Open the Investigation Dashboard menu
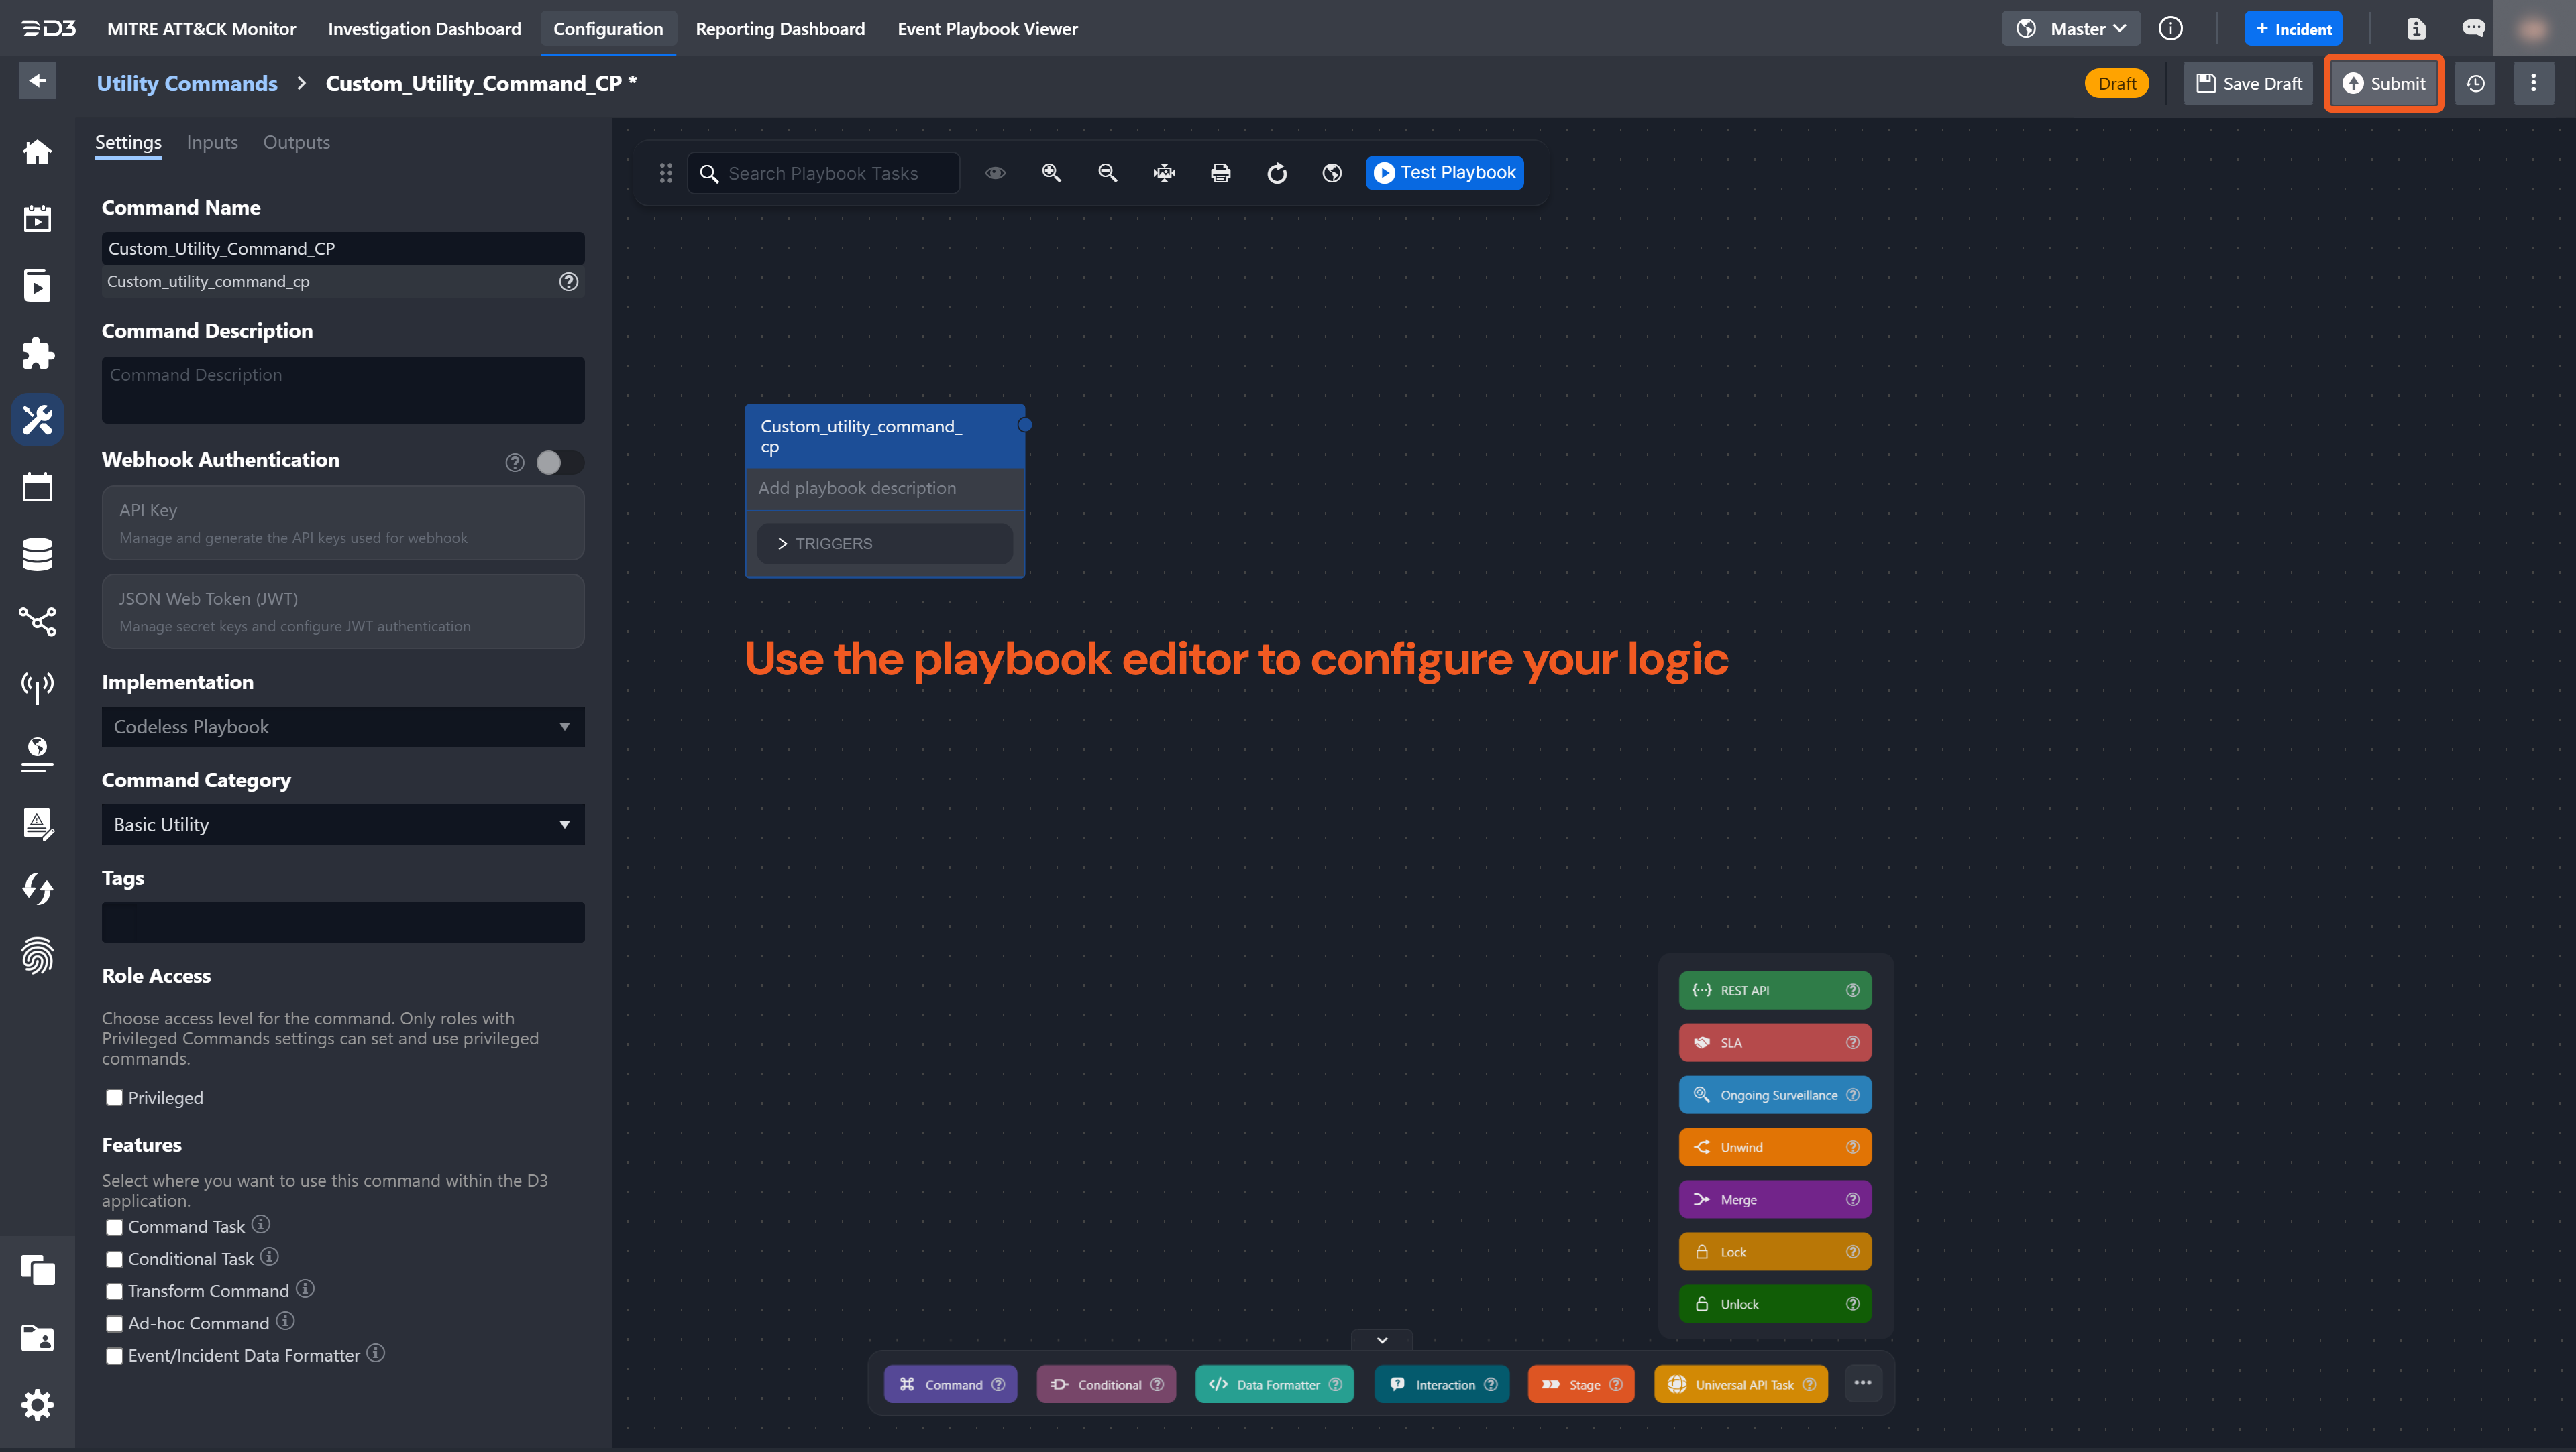The width and height of the screenshot is (2576, 1452). click(x=424, y=29)
